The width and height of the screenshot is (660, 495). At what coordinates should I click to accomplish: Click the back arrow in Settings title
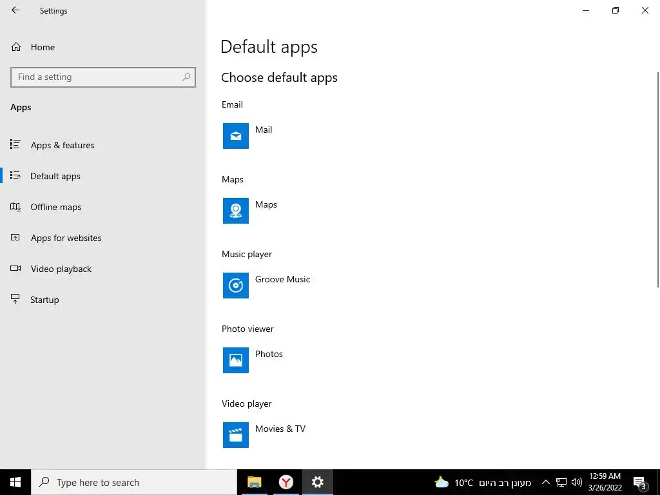(15, 10)
